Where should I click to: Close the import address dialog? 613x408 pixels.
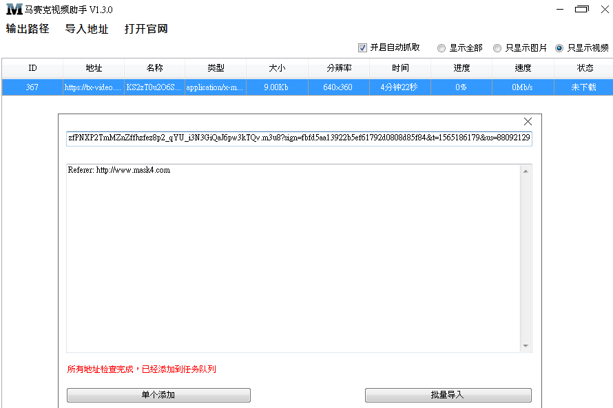(x=528, y=122)
